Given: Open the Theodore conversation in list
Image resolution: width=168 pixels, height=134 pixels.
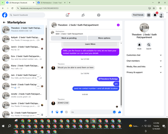Looking at the screenshot, I should tap(23, 30).
